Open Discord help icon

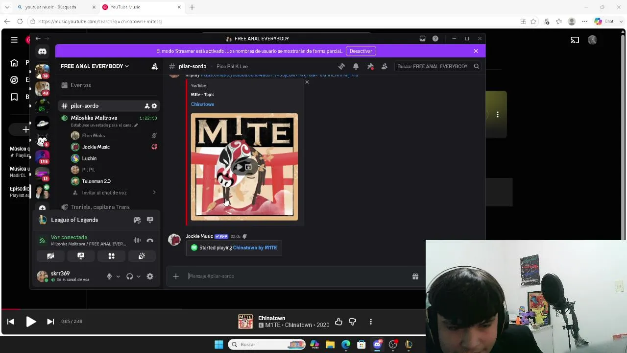coord(435,39)
